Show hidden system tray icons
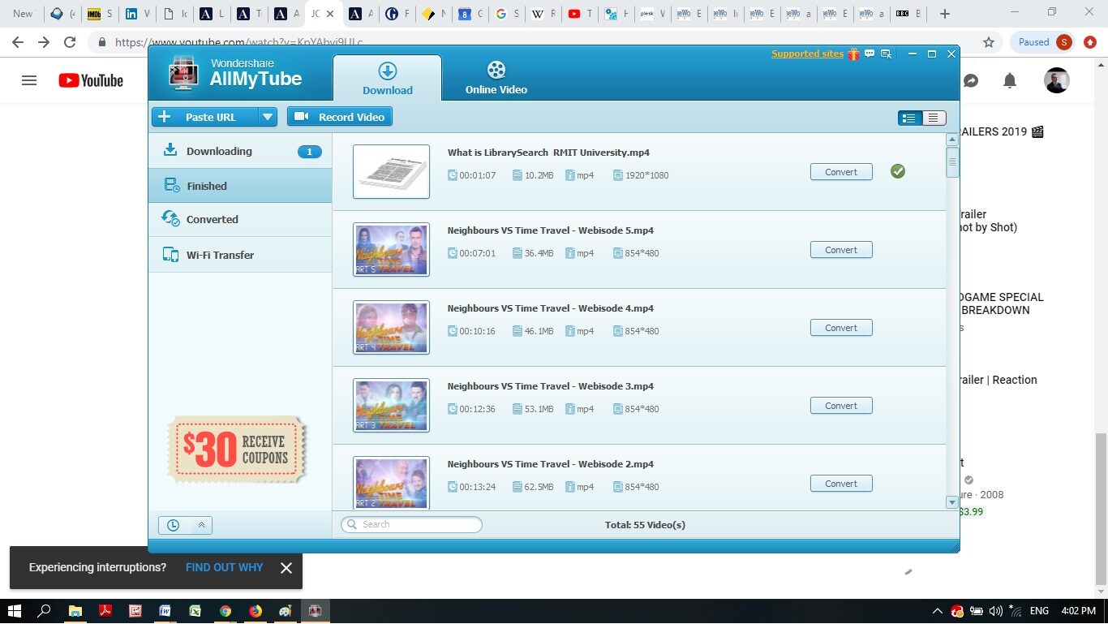 [x=938, y=611]
